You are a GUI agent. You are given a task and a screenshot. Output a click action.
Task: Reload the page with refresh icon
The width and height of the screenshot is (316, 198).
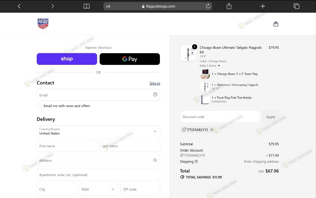(x=208, y=6)
